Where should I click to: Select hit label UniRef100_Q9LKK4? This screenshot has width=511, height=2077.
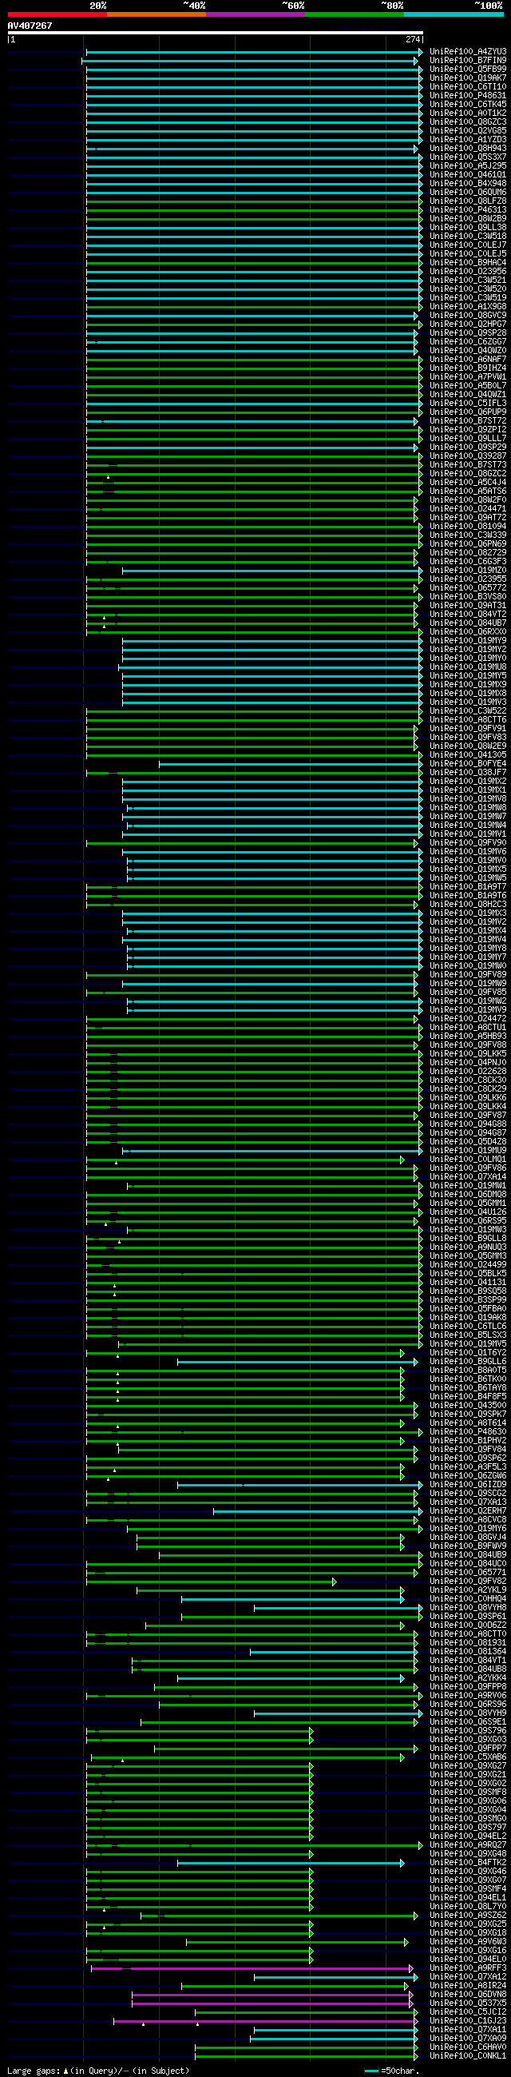468,1106
